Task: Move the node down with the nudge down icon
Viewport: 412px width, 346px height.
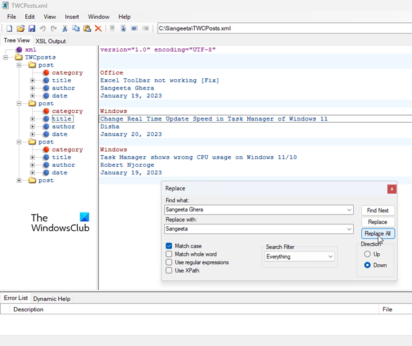Action: [x=123, y=28]
